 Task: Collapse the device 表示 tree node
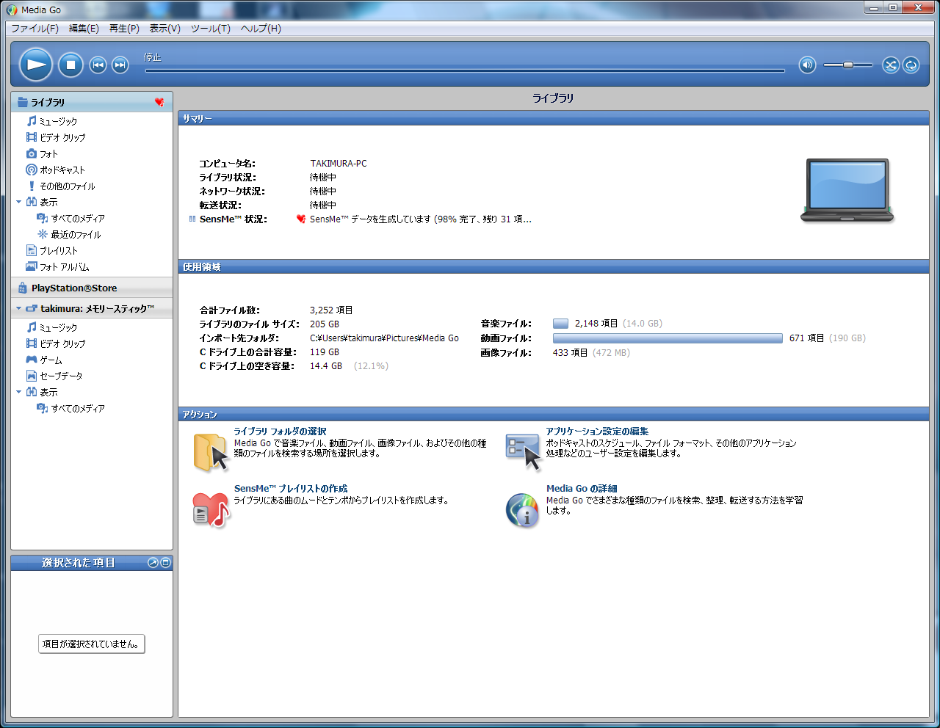coord(19,392)
